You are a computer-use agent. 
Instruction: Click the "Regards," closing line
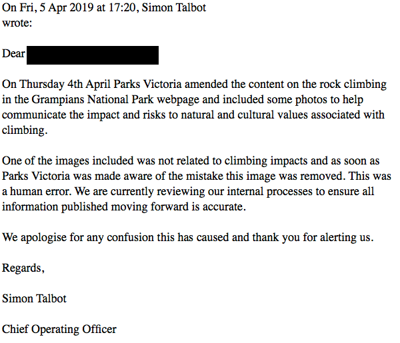click(23, 268)
